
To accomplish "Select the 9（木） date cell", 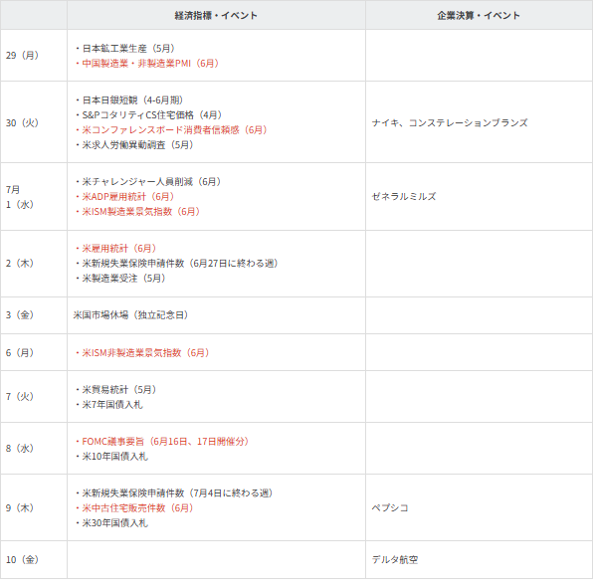I will (34, 507).
